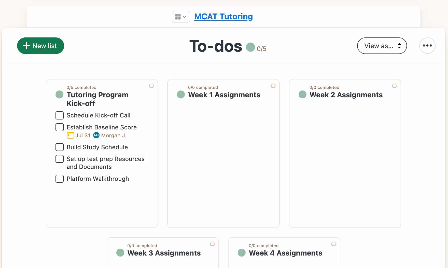Image resolution: width=448 pixels, height=268 pixels.
Task: Click the green color dot beside Week 2 Assignments
Action: [x=302, y=95]
